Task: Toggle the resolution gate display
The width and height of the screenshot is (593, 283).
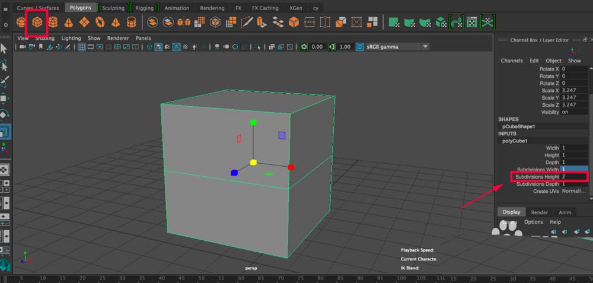Action: 100,47
